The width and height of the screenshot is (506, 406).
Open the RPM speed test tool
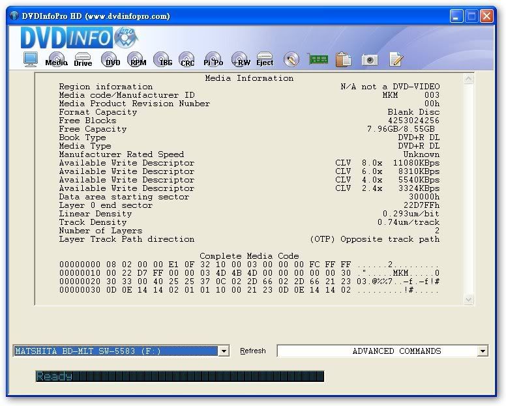click(x=137, y=60)
